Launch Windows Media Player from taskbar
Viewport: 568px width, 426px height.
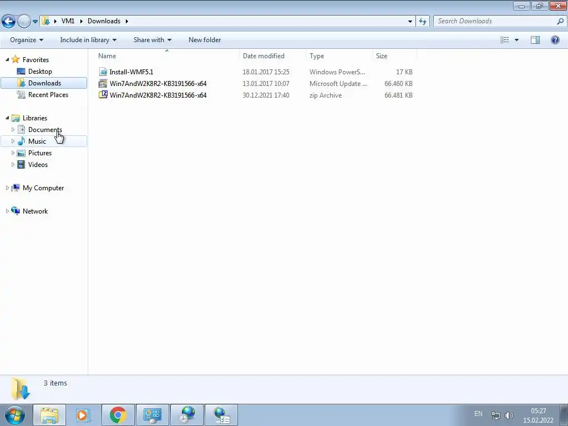point(83,415)
